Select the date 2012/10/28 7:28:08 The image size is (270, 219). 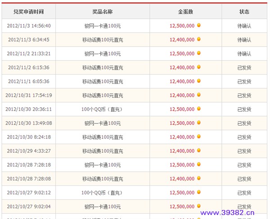(x=29, y=179)
